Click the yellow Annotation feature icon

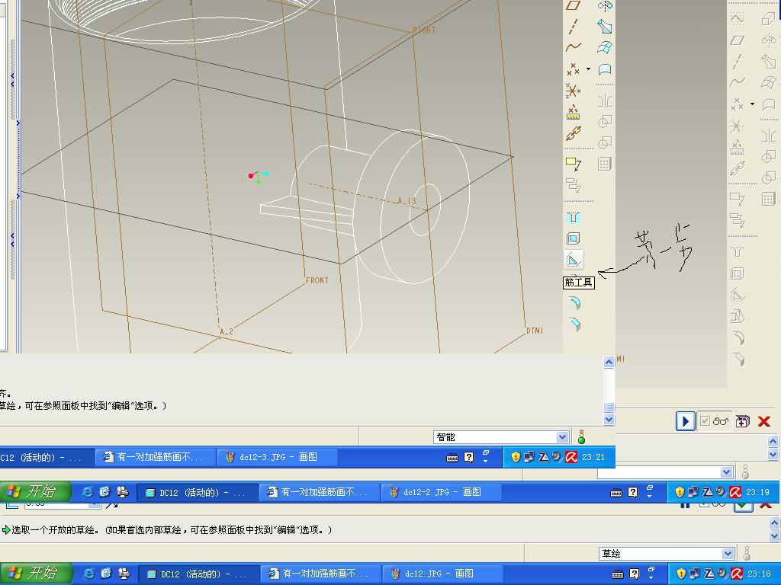pyautogui.click(x=574, y=163)
